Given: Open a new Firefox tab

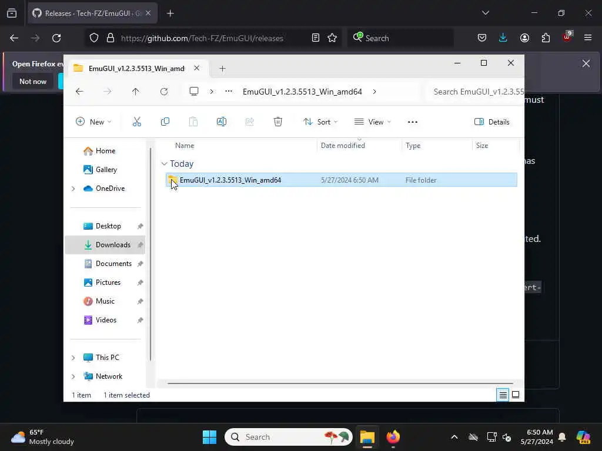Looking at the screenshot, I should [170, 14].
